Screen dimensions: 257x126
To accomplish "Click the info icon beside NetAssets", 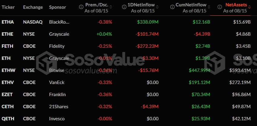I will [x=220, y=7].
